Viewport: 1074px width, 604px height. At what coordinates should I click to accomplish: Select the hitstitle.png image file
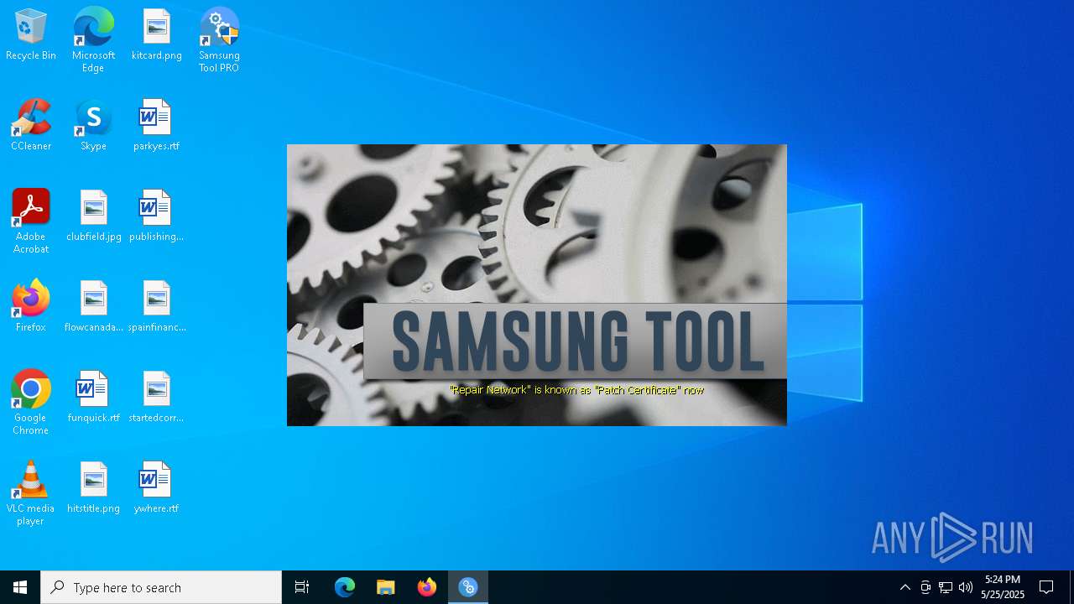(x=93, y=488)
